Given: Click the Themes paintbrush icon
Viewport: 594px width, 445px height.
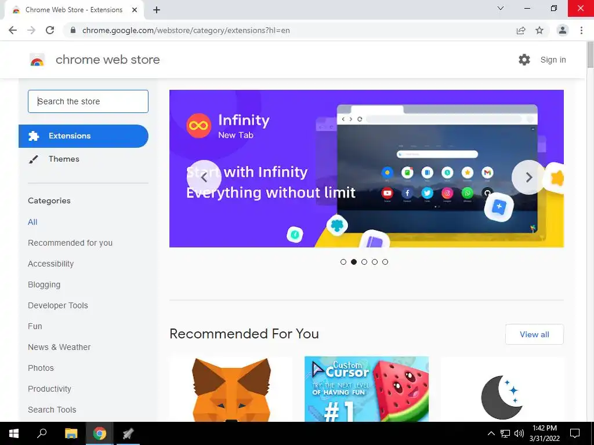Looking at the screenshot, I should pyautogui.click(x=33, y=159).
